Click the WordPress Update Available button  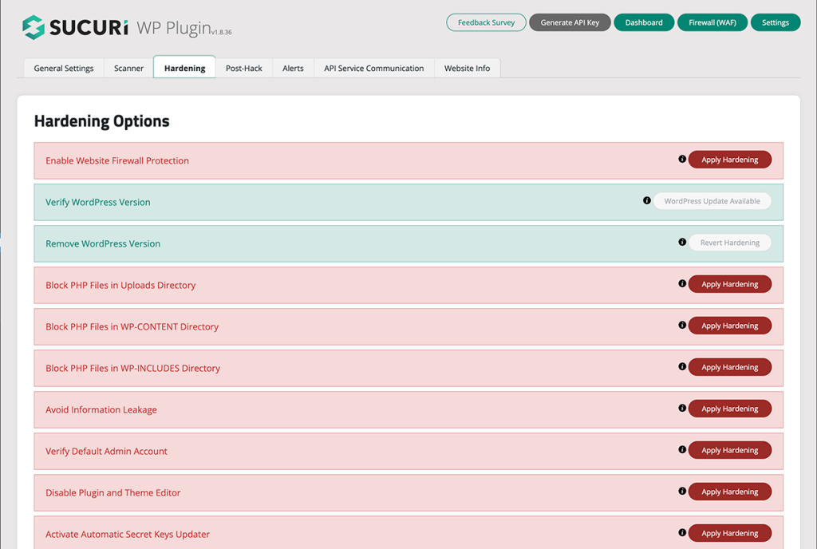pyautogui.click(x=712, y=200)
